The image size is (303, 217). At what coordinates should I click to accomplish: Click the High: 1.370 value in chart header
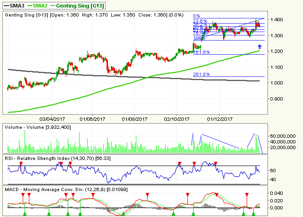coord(95,15)
